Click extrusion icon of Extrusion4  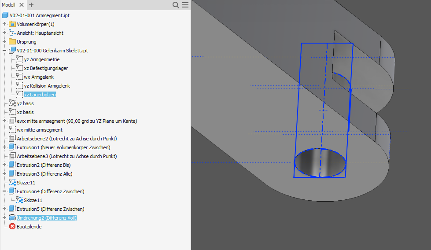click(x=12, y=191)
